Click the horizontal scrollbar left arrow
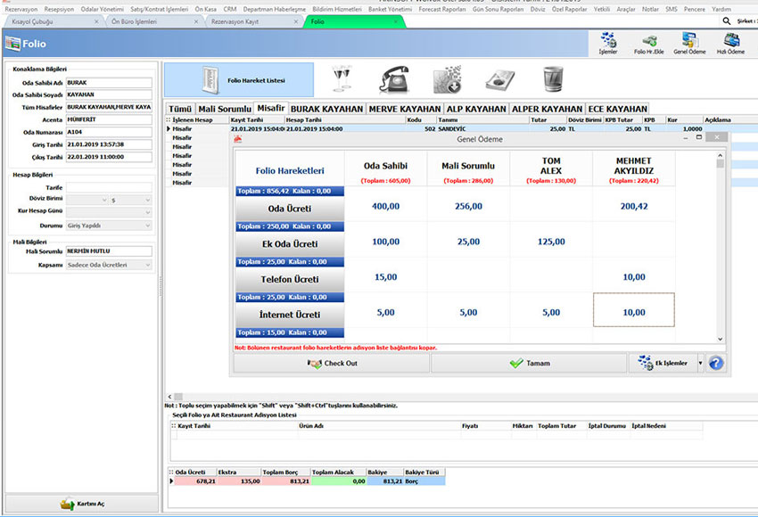 tap(169, 396)
